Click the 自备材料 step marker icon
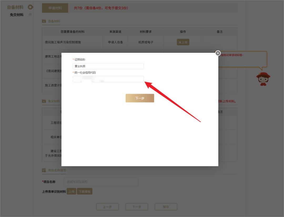 pos(30,7)
